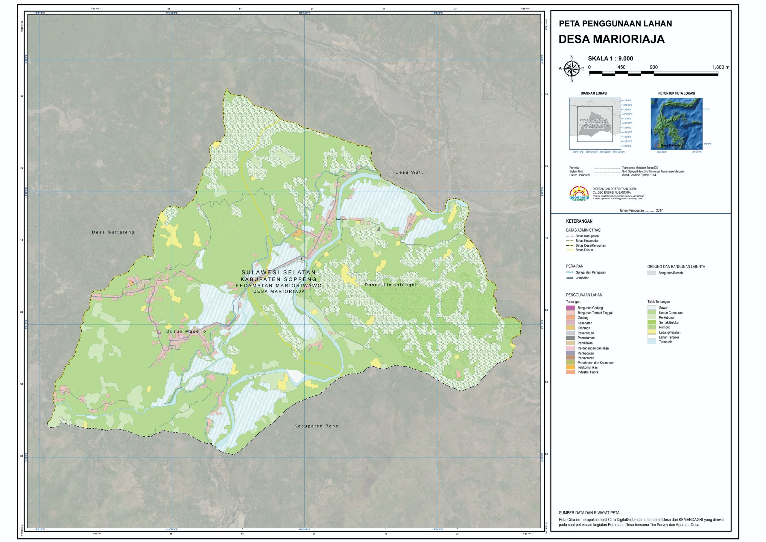Click the Dusun Limpotengah map label

click(391, 285)
